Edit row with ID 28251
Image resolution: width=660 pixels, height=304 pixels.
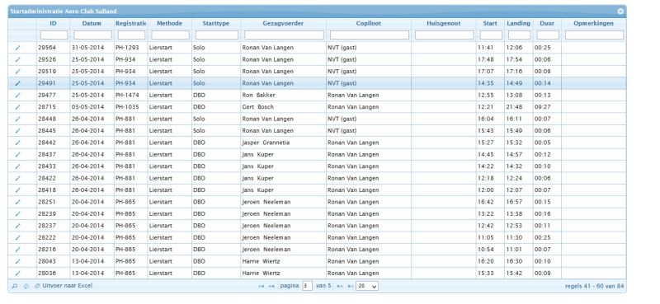[x=17, y=202]
